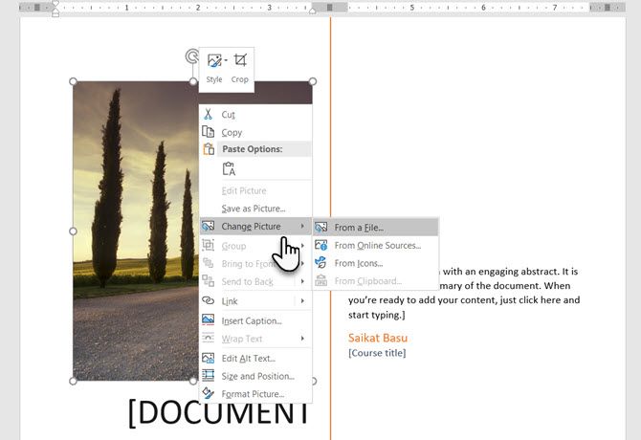This screenshot has width=641, height=440.
Task: Click the rotation handle above the picture
Action: pos(191,56)
